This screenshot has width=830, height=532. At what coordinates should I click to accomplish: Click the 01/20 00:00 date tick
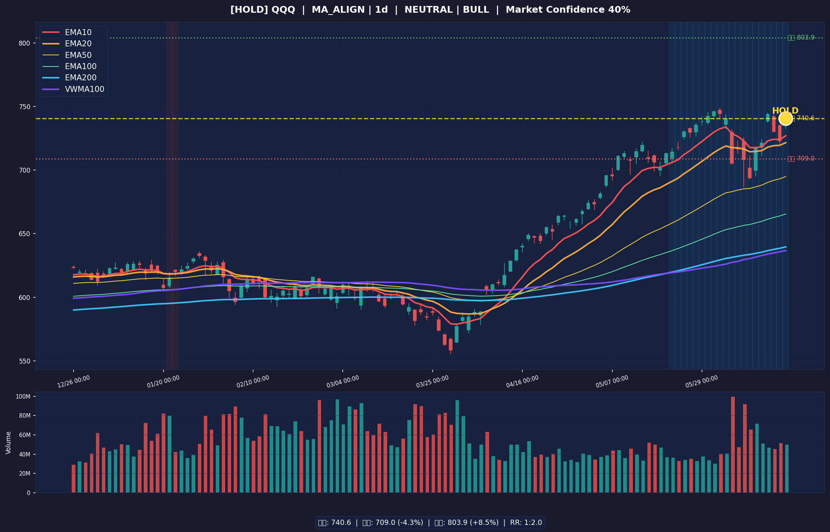163,381
